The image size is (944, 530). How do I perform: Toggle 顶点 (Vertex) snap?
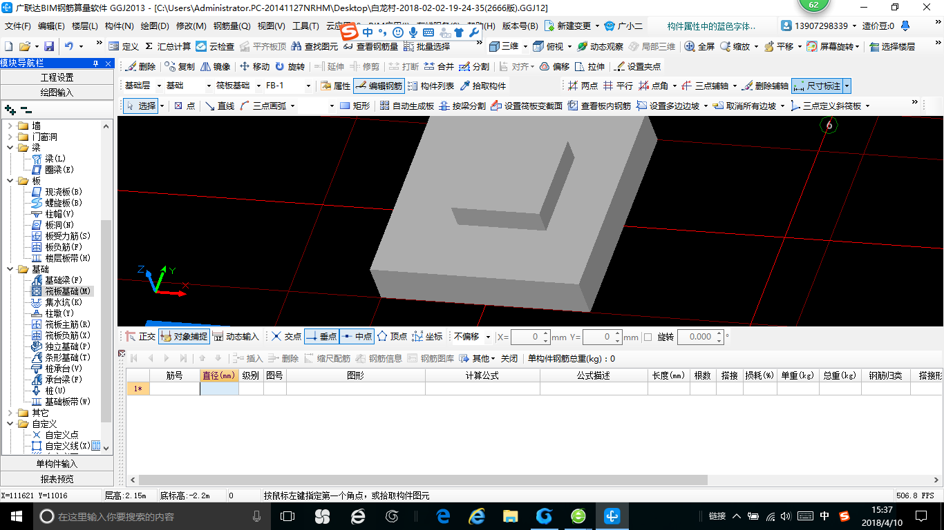coord(392,337)
